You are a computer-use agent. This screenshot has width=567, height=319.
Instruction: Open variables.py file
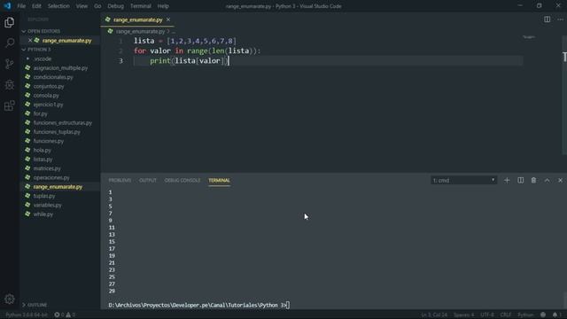[47, 205]
